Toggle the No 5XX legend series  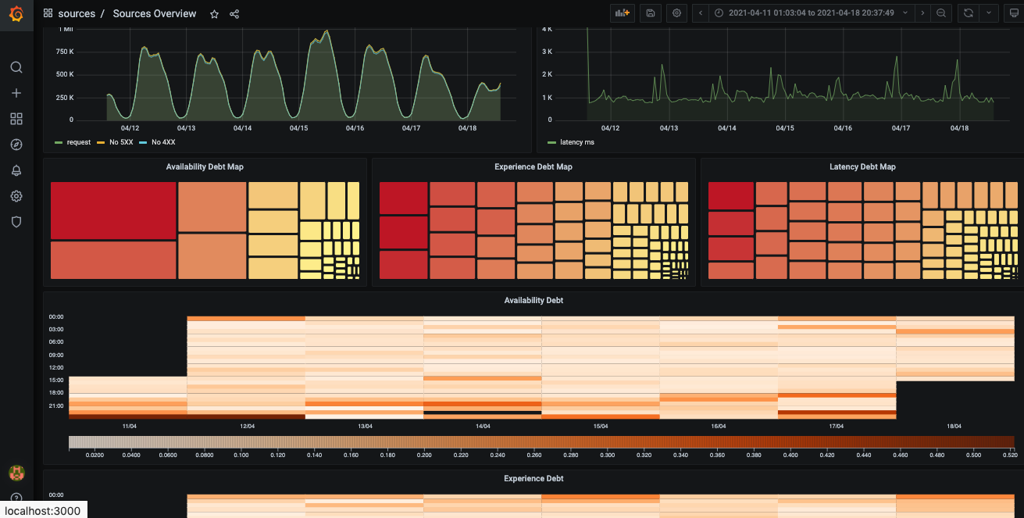point(118,142)
